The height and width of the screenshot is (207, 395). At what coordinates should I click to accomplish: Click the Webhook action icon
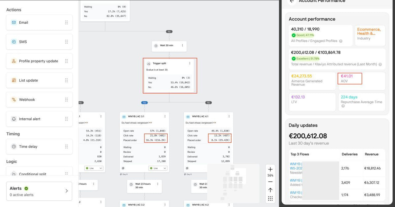click(14, 100)
